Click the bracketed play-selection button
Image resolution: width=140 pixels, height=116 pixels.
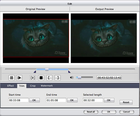33,78
